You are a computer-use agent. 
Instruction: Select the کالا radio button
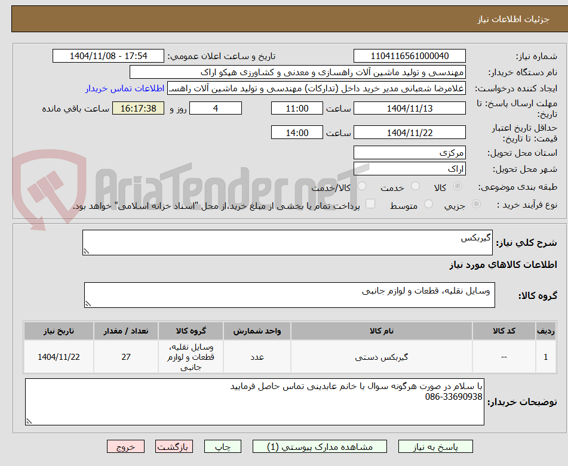[x=458, y=186]
